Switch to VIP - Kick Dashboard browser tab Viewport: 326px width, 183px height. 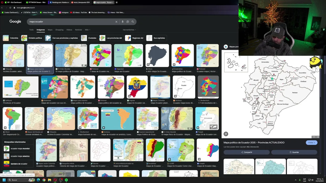(13, 2)
